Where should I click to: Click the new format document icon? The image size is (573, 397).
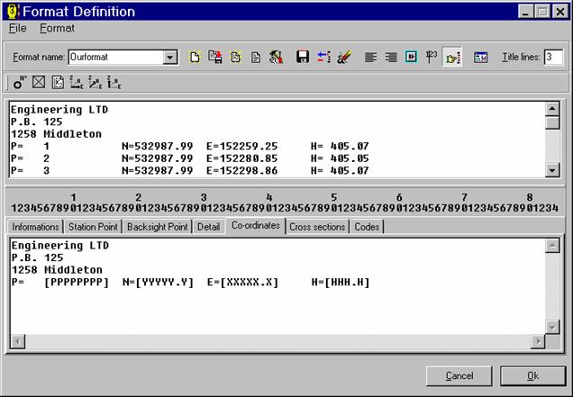(195, 57)
